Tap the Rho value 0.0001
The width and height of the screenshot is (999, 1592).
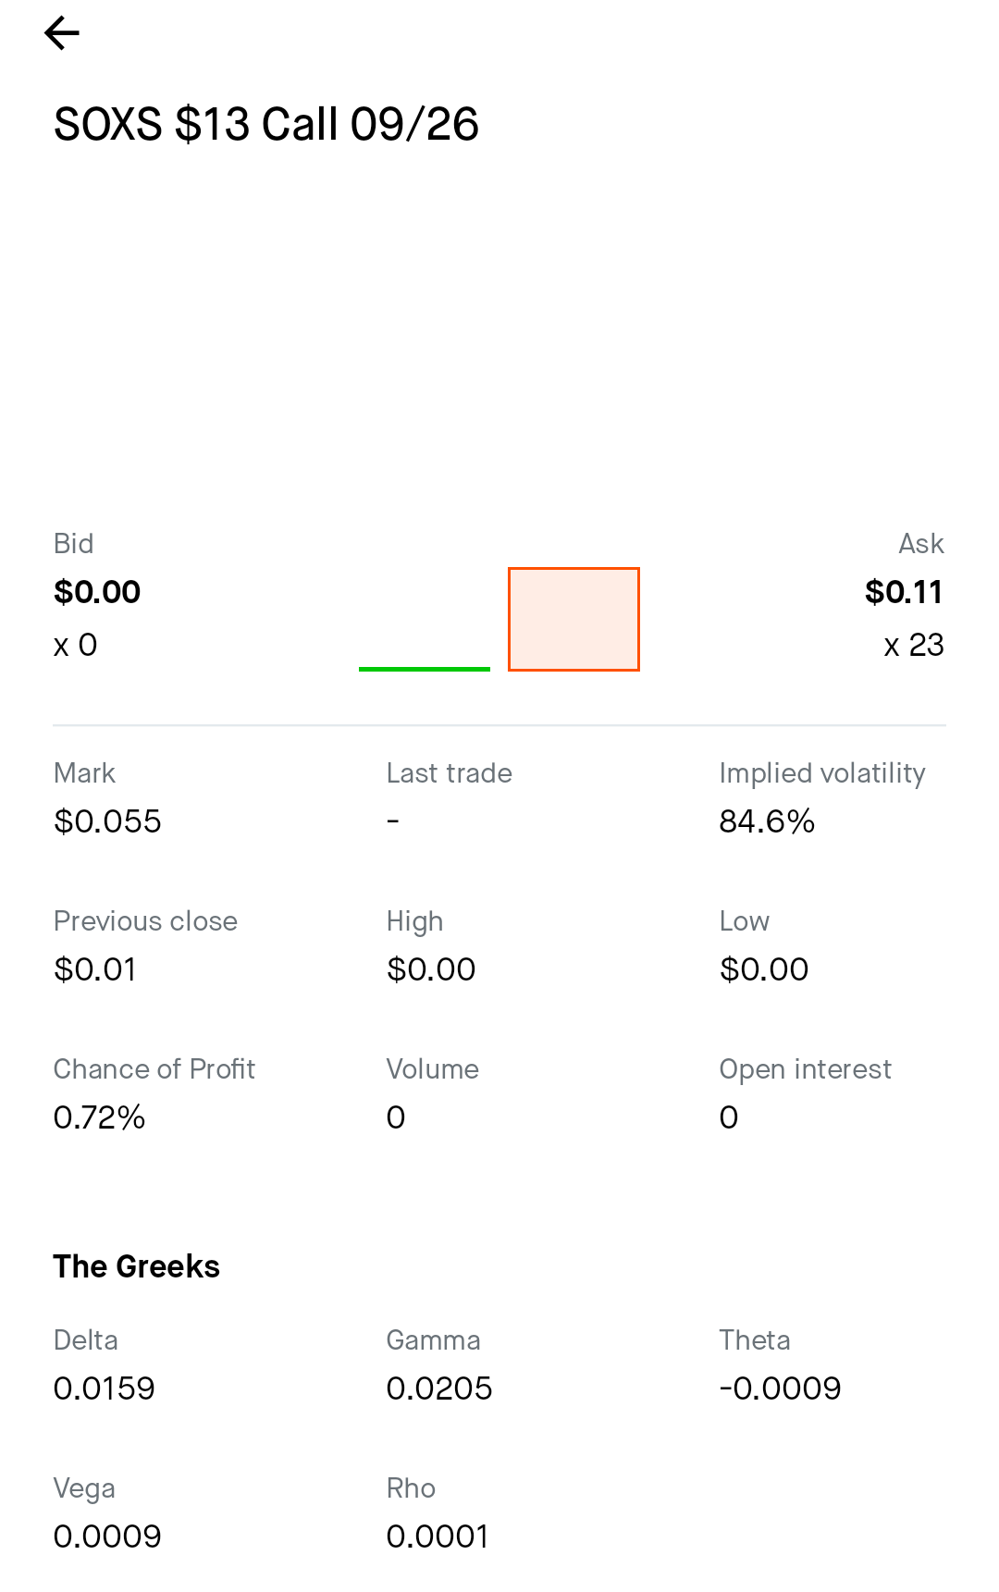coord(438,1536)
